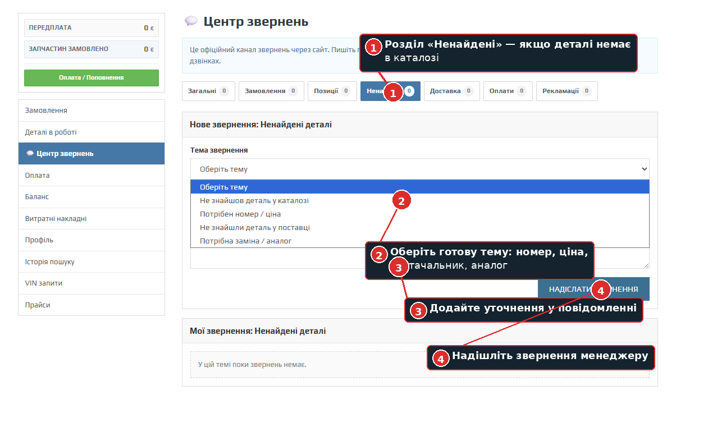Open the Позиції tab
This screenshot has width=708, height=432.
(x=332, y=91)
